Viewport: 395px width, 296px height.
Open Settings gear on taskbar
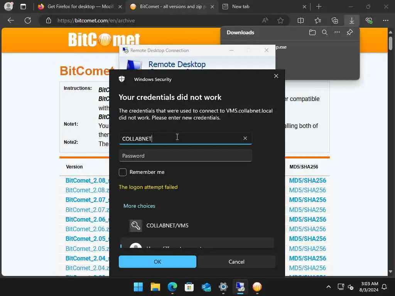tap(223, 287)
